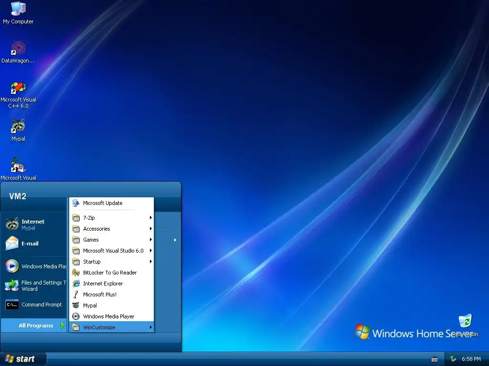Open Command Prompt from the start menu
The height and width of the screenshot is (366, 489).
(x=34, y=305)
